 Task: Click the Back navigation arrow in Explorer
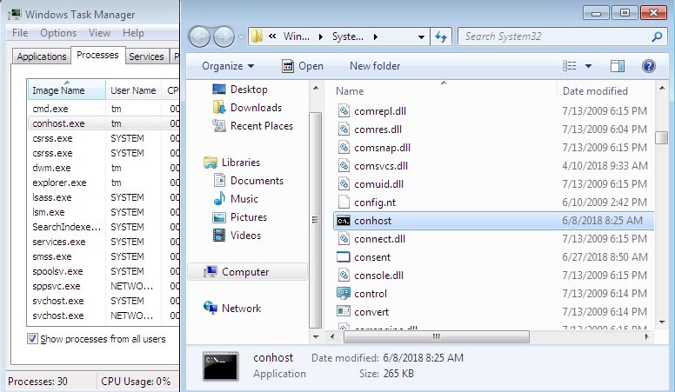tap(199, 37)
